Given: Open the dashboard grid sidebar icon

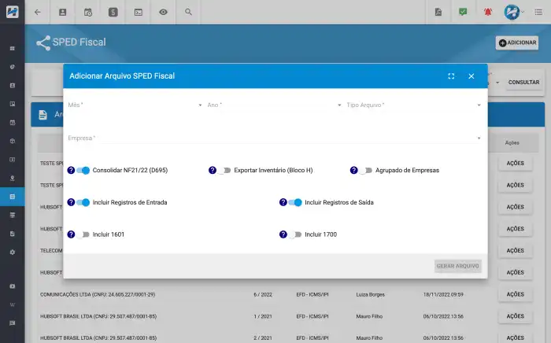Looking at the screenshot, I should pos(13,48).
